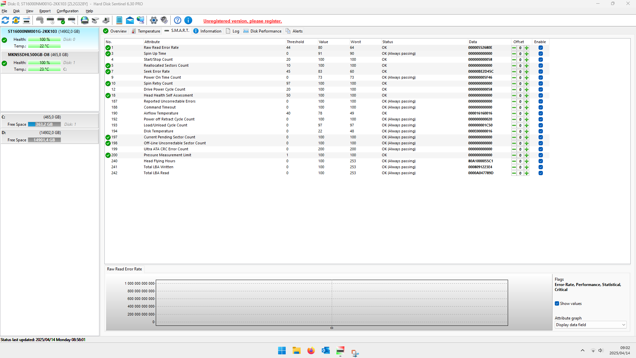Switch to the Temperature tab
Viewport: 636px width, 358px height.
[x=146, y=31]
